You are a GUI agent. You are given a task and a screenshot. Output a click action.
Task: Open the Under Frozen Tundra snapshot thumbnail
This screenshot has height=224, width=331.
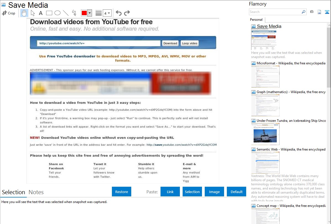click(x=265, y=134)
